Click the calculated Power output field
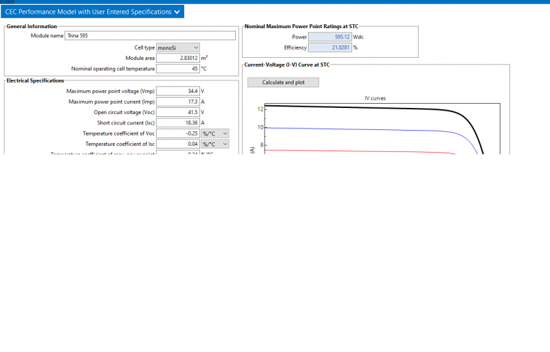This screenshot has width=550, height=352. [330, 37]
